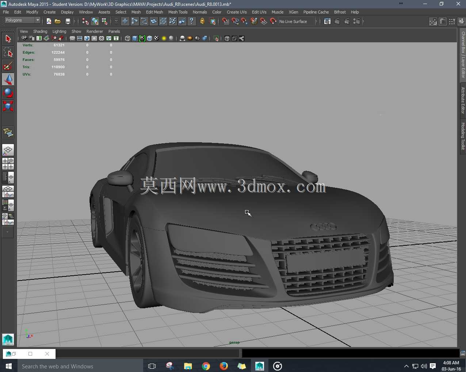Toggle snap to points magnet
Image resolution: width=466 pixels, height=372 pixels.
pyautogui.click(x=244, y=21)
